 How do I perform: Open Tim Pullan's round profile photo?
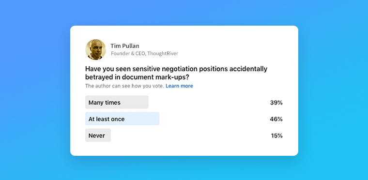[x=95, y=49]
